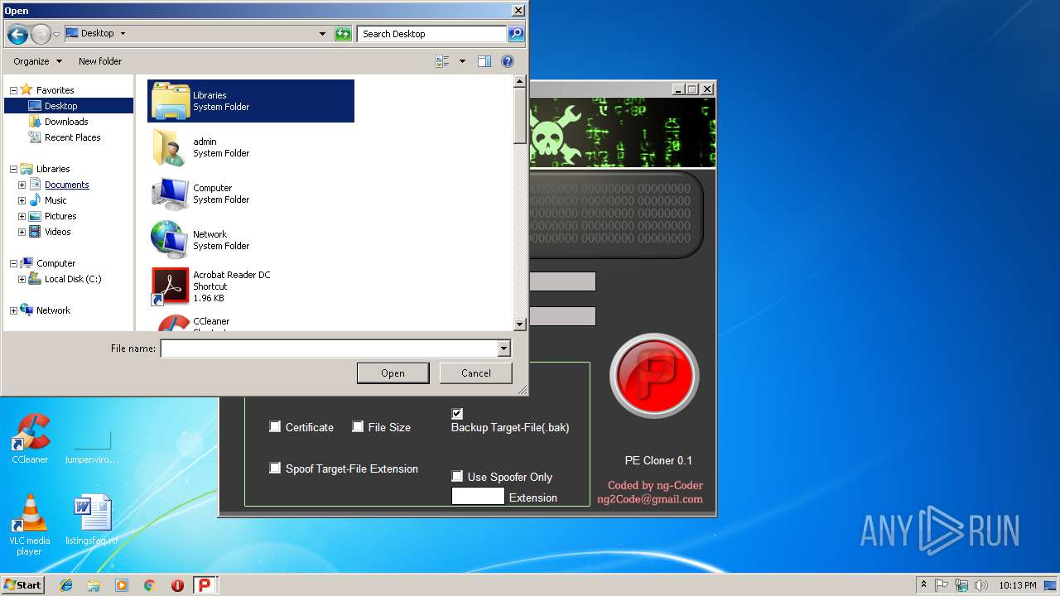Expand the Local Disk (C:) node
Viewport: 1060px width, 596px height.
point(22,280)
